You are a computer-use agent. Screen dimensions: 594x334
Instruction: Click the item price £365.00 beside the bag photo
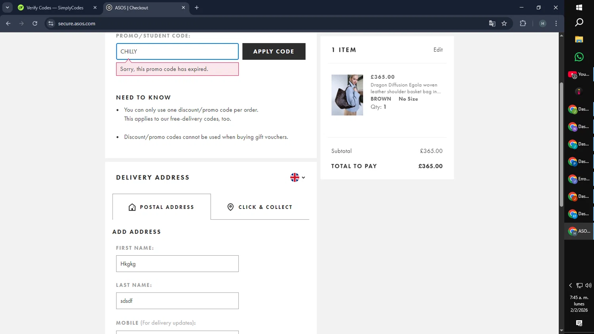pyautogui.click(x=383, y=77)
